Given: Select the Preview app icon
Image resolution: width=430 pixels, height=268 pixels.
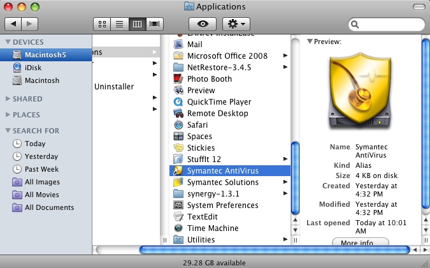Looking at the screenshot, I should point(178,91).
